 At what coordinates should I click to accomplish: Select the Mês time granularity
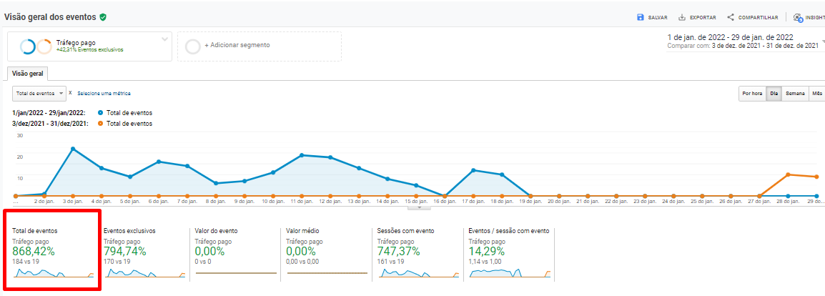tap(816, 93)
